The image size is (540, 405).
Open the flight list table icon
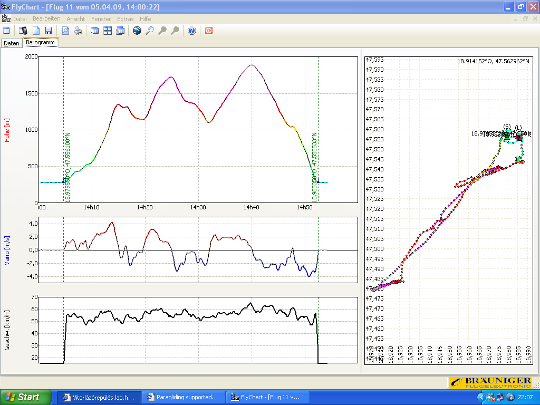click(6, 31)
